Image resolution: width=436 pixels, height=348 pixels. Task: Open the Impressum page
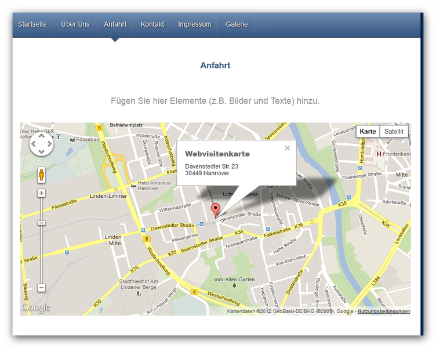tap(195, 24)
